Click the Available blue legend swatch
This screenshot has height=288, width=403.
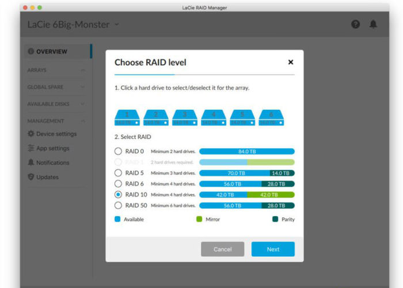pyautogui.click(x=117, y=219)
